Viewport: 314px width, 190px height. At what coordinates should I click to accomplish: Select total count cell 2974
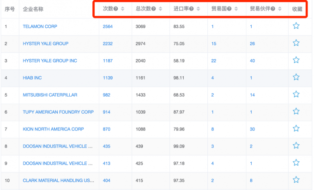click(140, 43)
